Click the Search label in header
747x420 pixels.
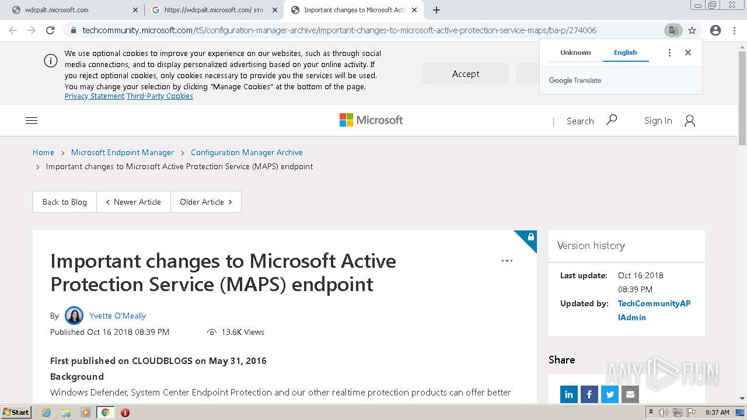pos(580,121)
